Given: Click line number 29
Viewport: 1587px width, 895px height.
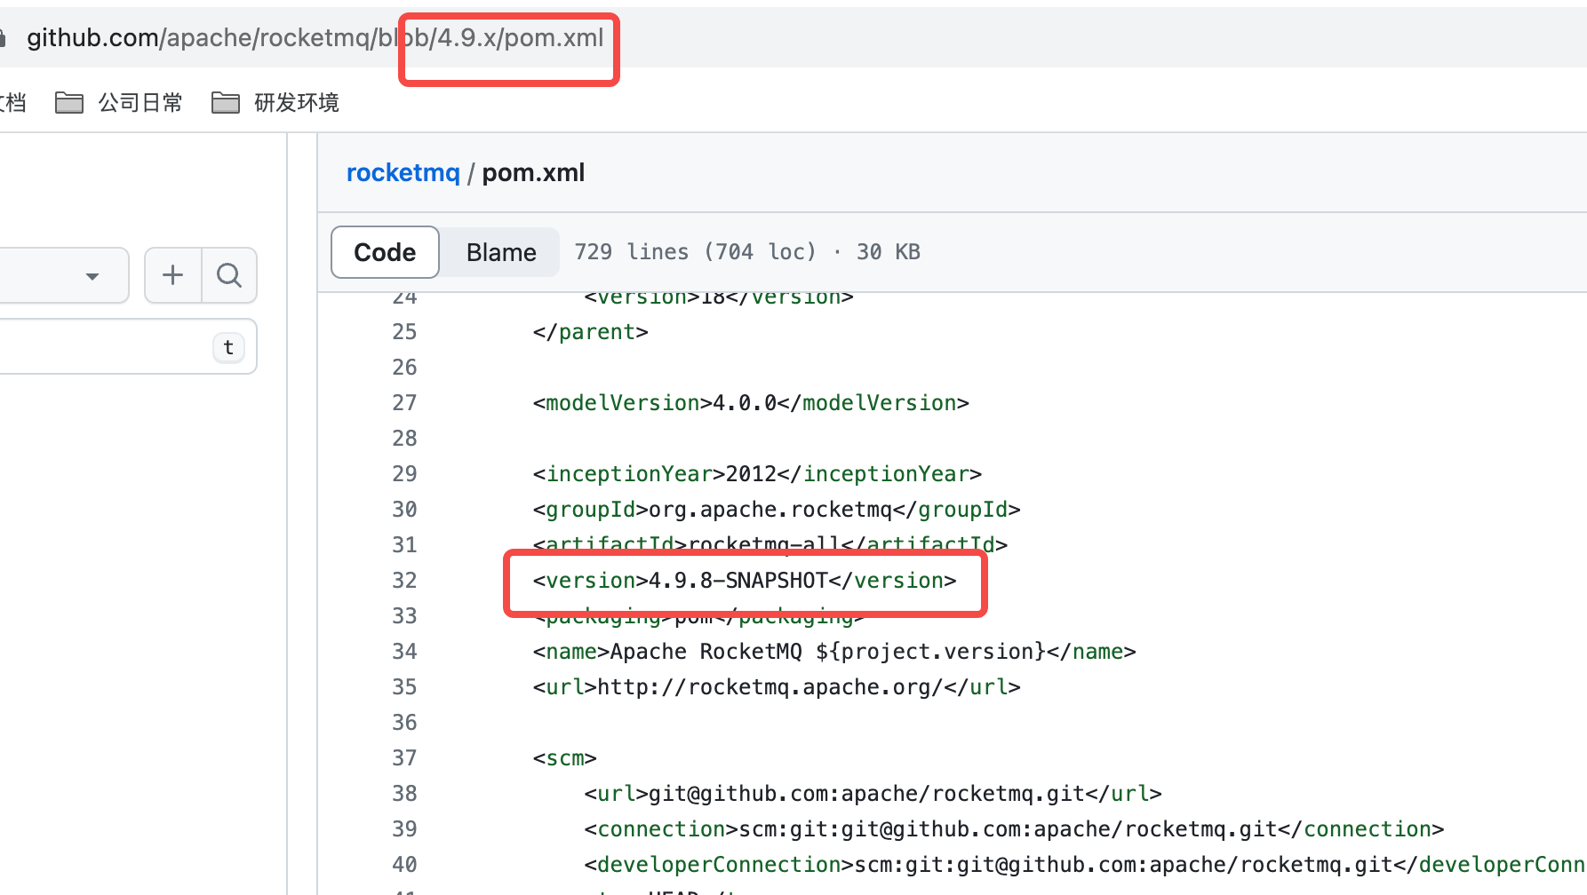Looking at the screenshot, I should [x=404, y=474].
